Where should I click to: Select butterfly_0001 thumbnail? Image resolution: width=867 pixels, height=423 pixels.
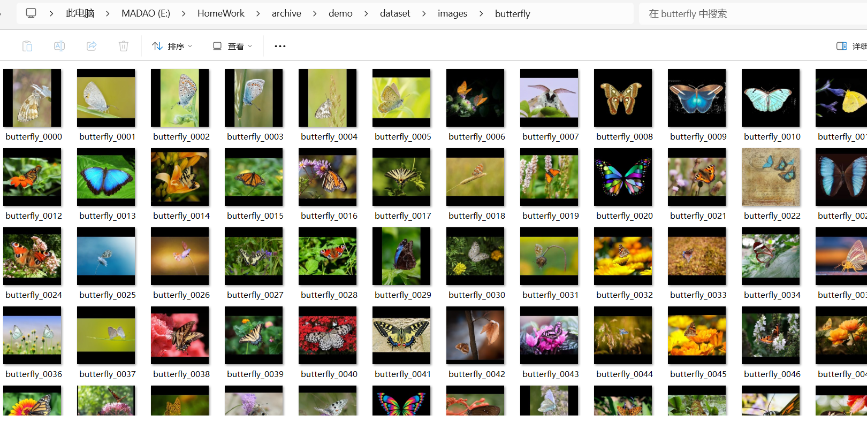click(x=106, y=98)
